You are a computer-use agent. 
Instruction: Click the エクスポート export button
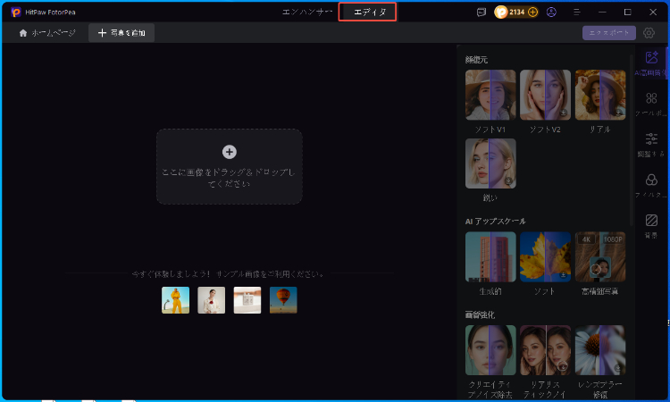point(609,33)
